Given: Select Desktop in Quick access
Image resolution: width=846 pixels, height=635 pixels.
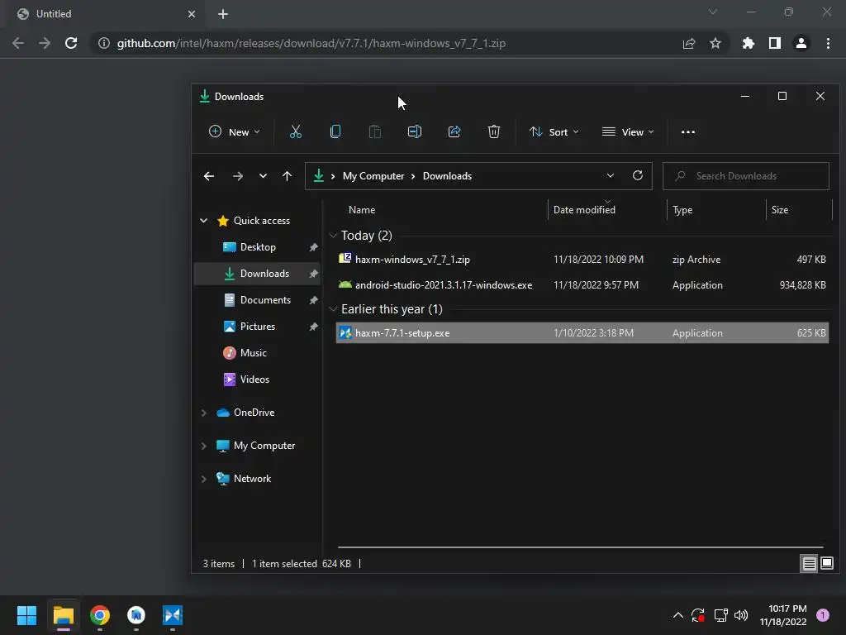Looking at the screenshot, I should [258, 247].
